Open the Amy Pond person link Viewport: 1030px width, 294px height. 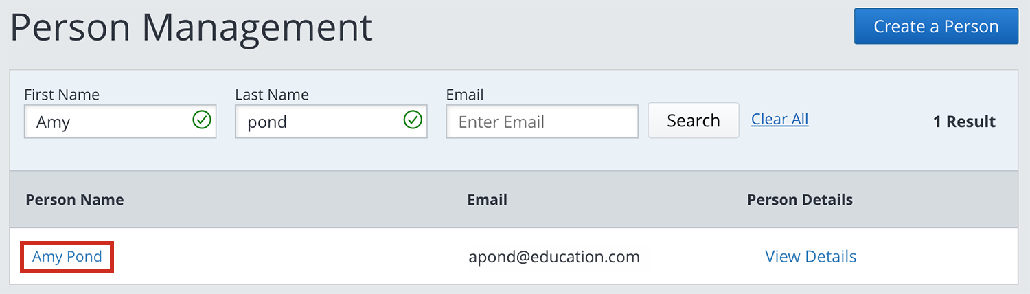point(67,257)
